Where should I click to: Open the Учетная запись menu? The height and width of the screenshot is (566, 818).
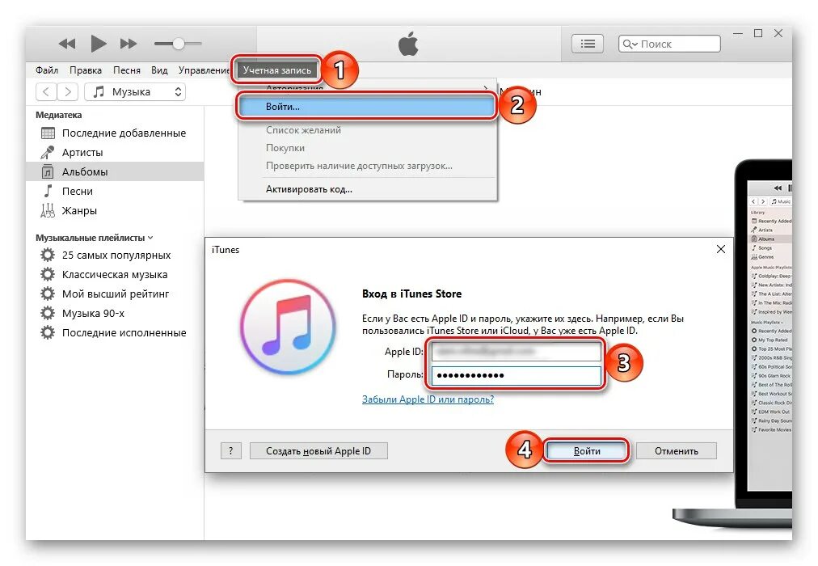[x=277, y=70]
